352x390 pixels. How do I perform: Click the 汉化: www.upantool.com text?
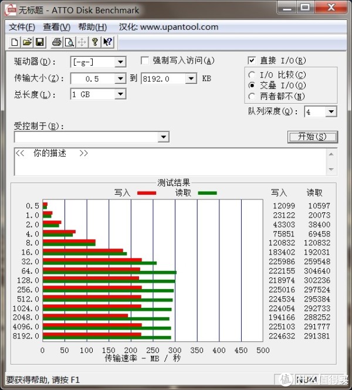[x=168, y=27]
